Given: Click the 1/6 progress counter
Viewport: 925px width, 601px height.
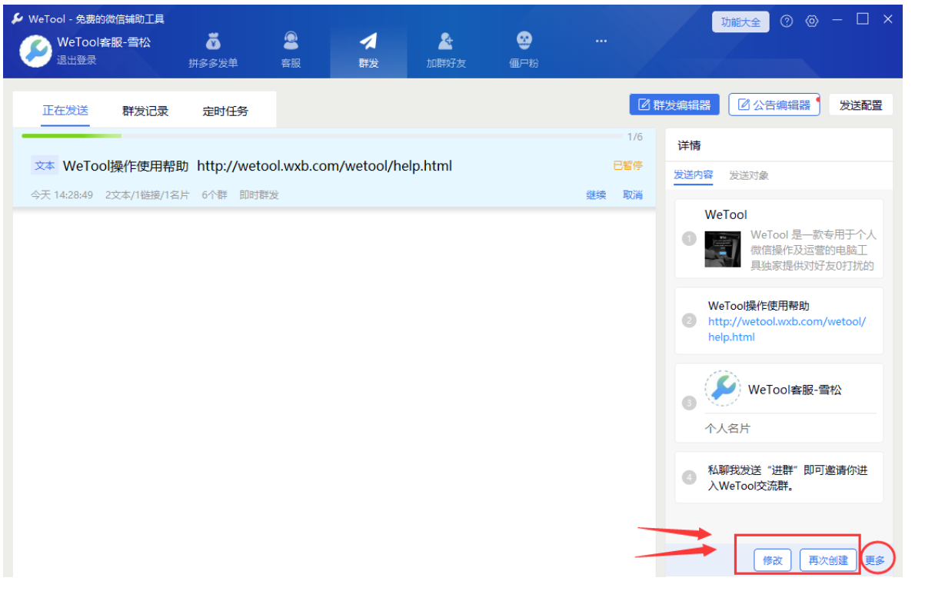Looking at the screenshot, I should pyautogui.click(x=635, y=137).
